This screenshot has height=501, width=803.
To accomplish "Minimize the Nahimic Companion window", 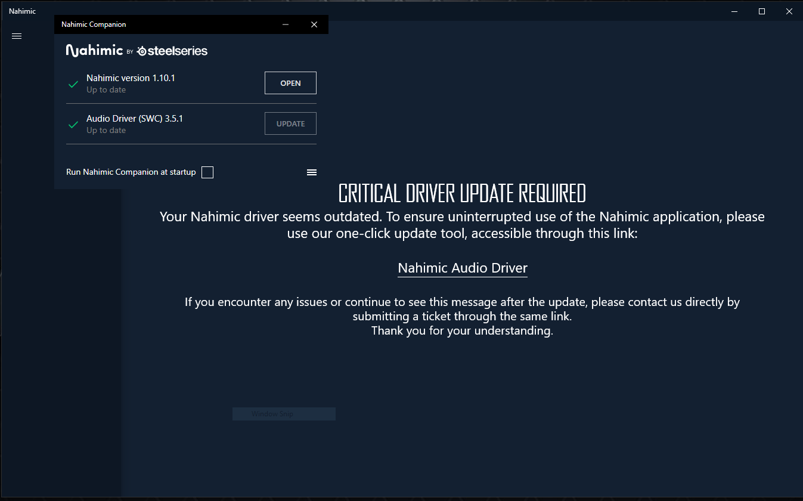I will tap(286, 24).
